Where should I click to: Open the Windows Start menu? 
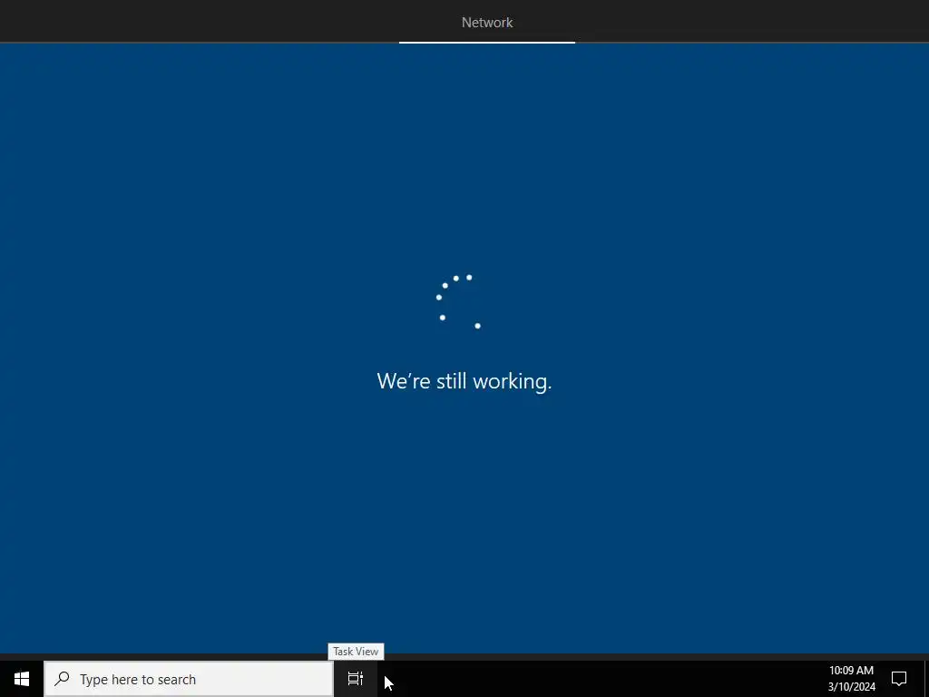pyautogui.click(x=22, y=679)
